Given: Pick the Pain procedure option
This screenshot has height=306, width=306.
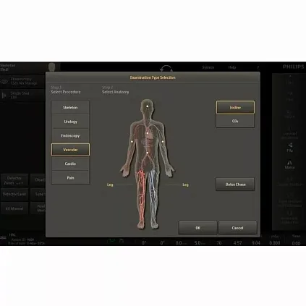Looking at the screenshot, I should 70,178.
